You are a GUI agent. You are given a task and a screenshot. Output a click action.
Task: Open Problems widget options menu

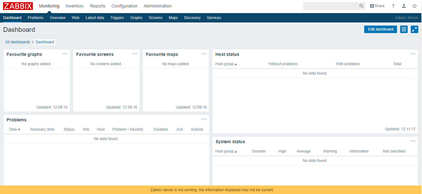204,119
